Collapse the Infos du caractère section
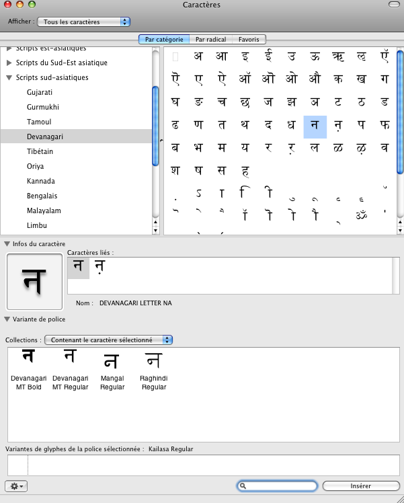This screenshot has height=503, width=404. tap(7, 243)
